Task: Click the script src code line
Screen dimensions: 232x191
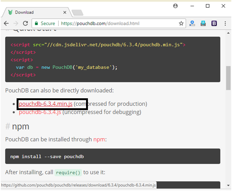Action: coord(98,45)
